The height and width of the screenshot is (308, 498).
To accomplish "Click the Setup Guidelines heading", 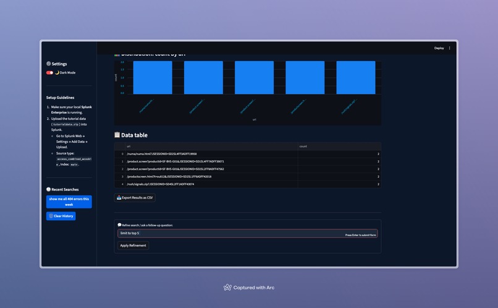I will [x=60, y=98].
